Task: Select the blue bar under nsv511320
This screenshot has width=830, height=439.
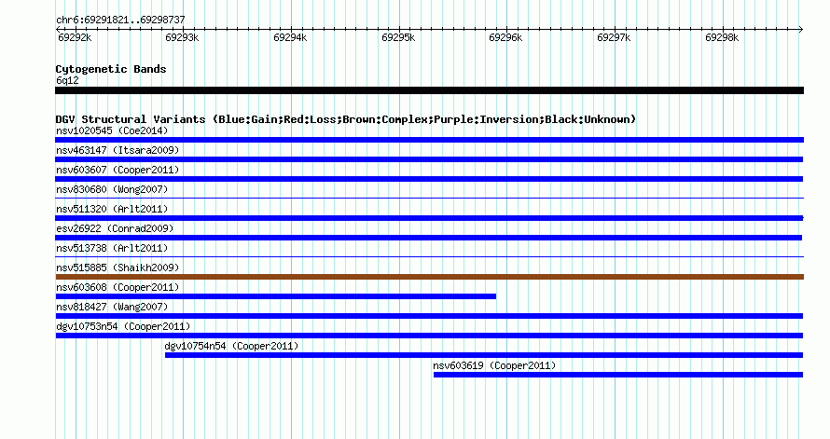Action: tap(429, 218)
